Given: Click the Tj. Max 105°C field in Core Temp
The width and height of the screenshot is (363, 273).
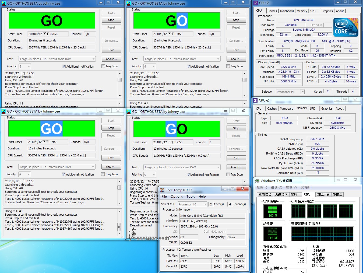Looking at the screenshot, I should (195, 256).
